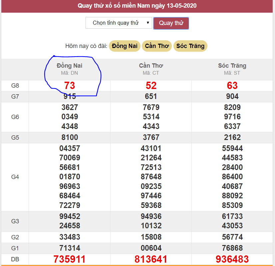Click the Đồng Nai column header

pos(69,66)
